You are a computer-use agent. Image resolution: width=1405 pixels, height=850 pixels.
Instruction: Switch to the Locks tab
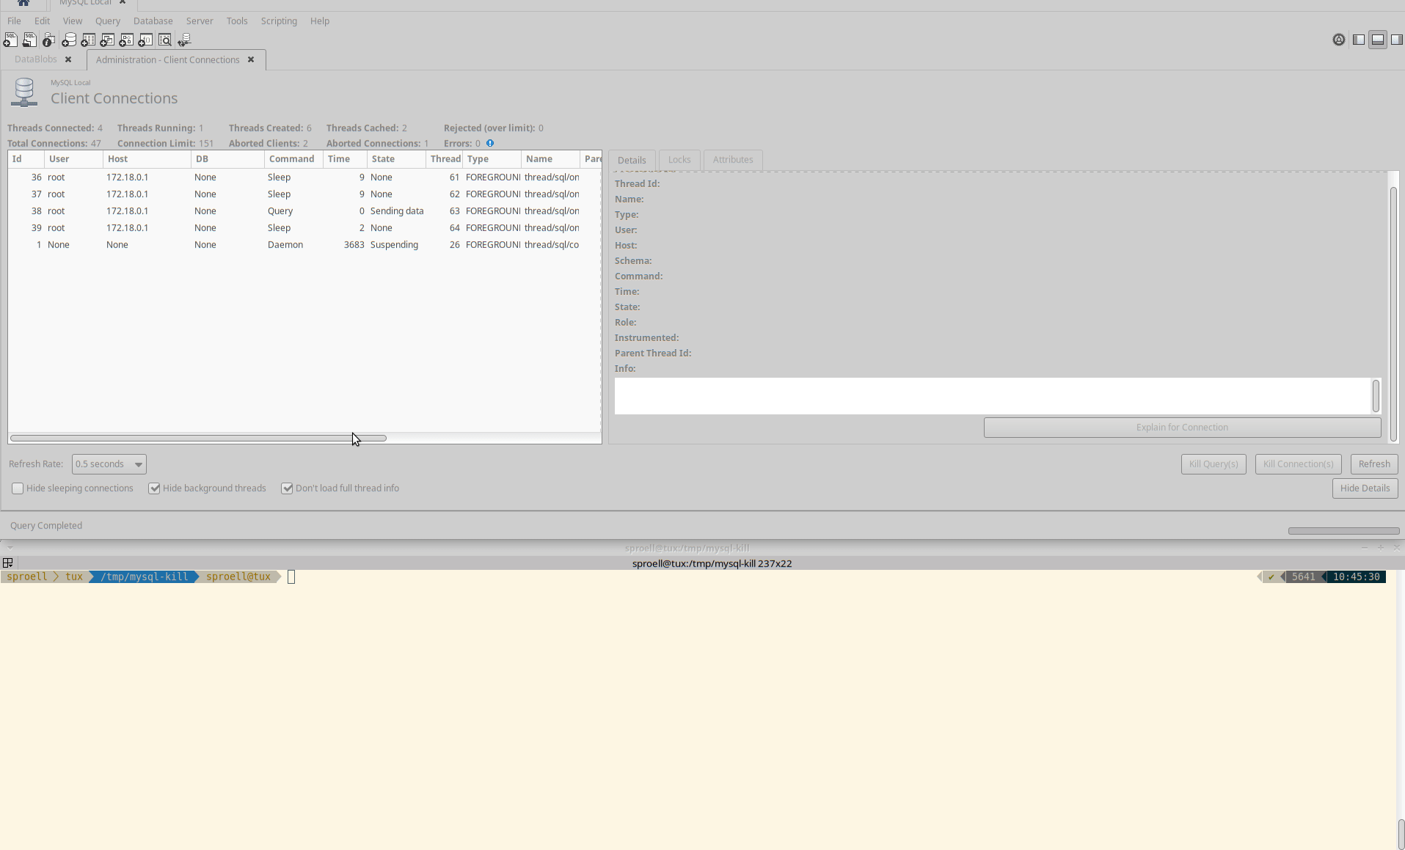[x=679, y=160]
